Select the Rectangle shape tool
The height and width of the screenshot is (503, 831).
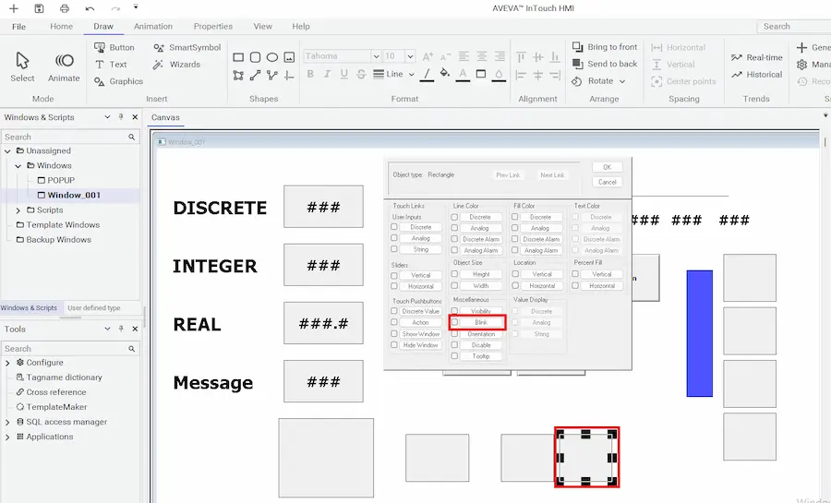point(238,57)
